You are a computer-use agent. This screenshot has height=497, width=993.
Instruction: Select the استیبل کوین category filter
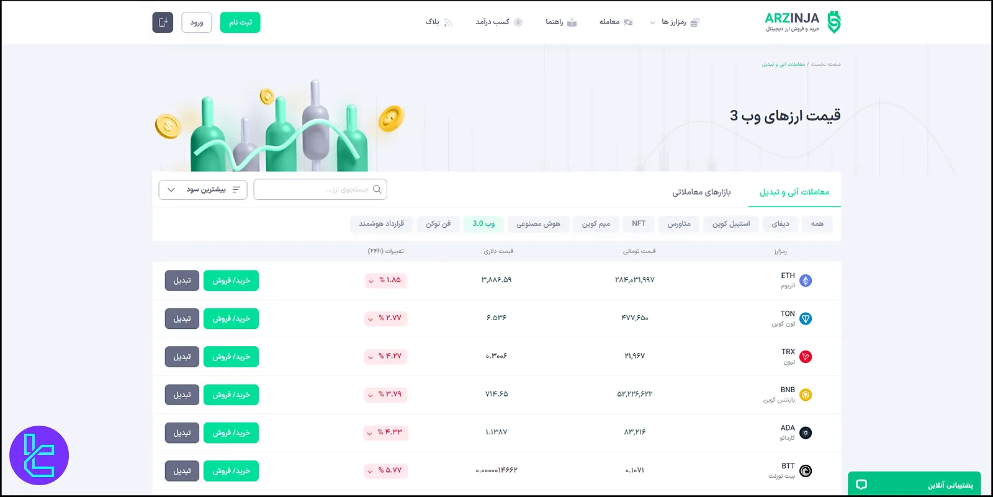pyautogui.click(x=731, y=224)
